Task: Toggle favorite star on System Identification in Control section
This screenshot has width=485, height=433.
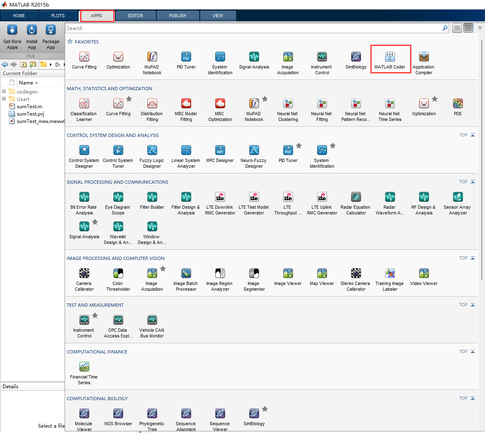Action: [x=333, y=146]
